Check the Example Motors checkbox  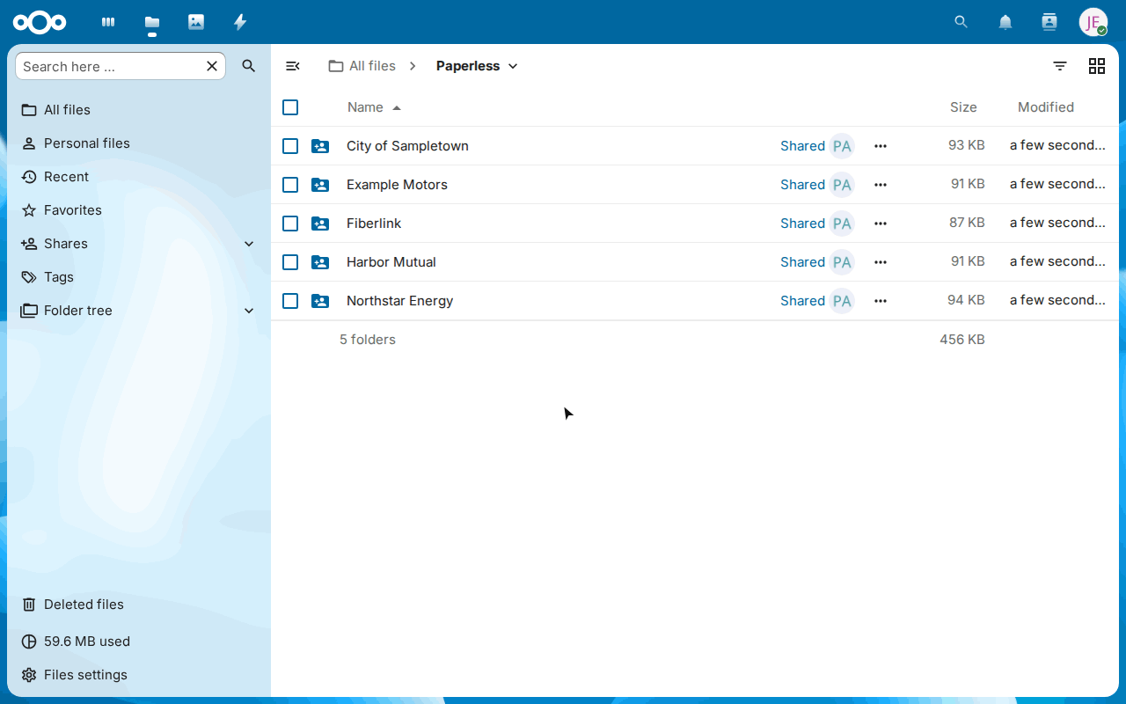point(290,185)
